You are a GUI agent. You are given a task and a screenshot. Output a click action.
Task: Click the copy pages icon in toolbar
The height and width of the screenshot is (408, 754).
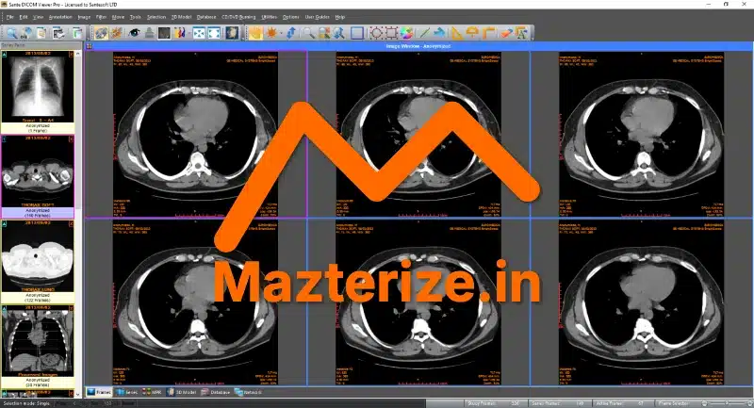77,33
